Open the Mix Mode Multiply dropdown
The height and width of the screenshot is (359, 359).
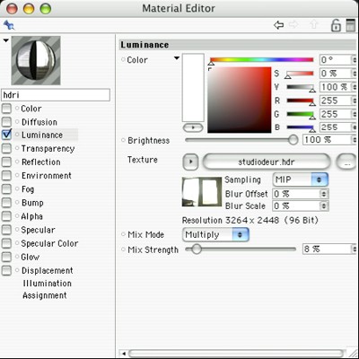[215, 235]
